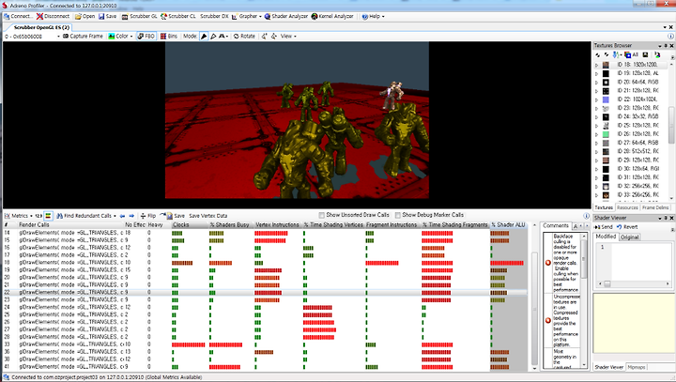Sort by Vertex Instructions column
This screenshot has height=382, width=676.
[x=277, y=224]
